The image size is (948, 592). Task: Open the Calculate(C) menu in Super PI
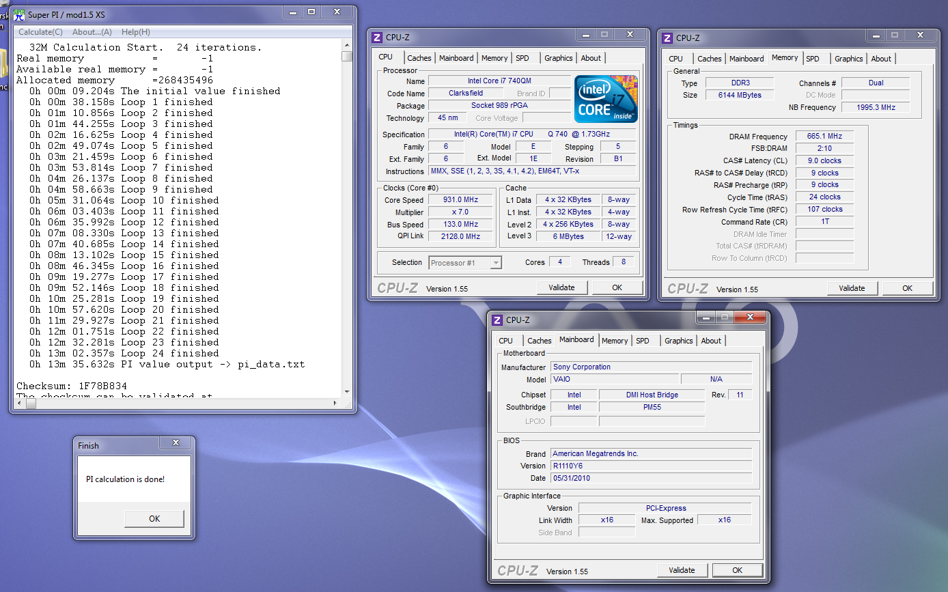click(x=40, y=32)
